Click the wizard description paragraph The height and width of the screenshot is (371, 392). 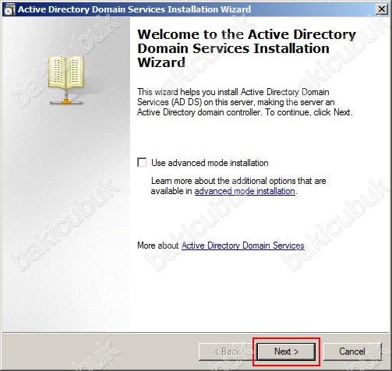pos(245,102)
